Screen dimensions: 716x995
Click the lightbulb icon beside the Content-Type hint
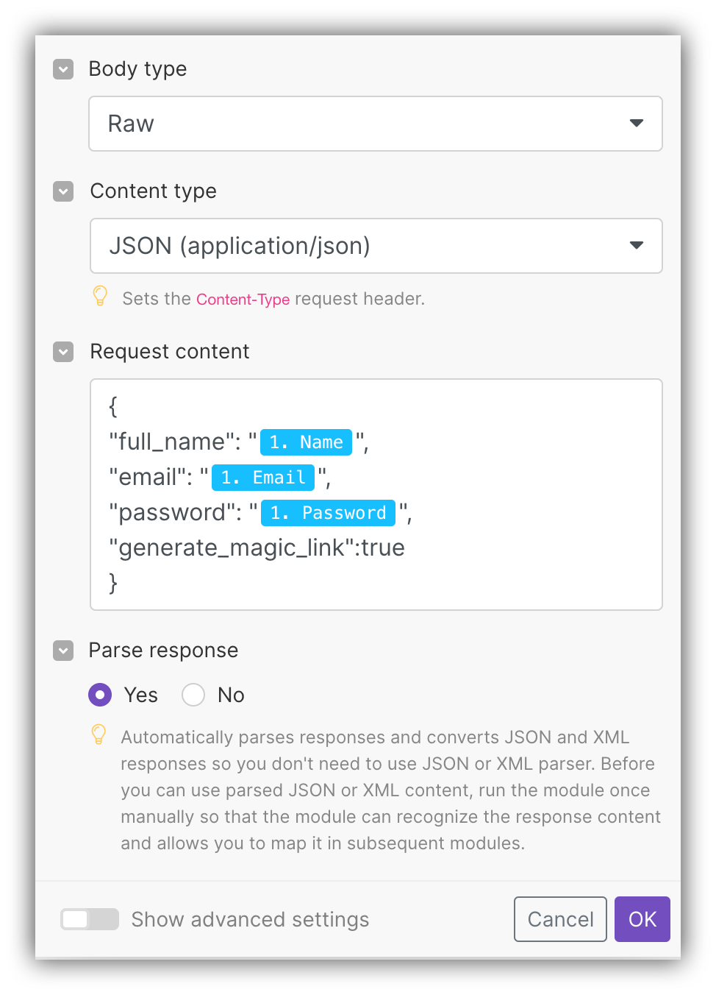pos(100,297)
